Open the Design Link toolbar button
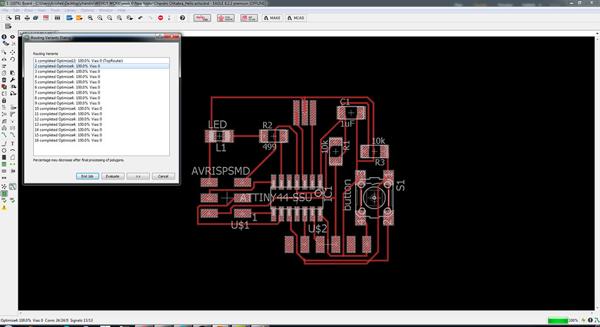This screenshot has width=600, height=327. 202,18
